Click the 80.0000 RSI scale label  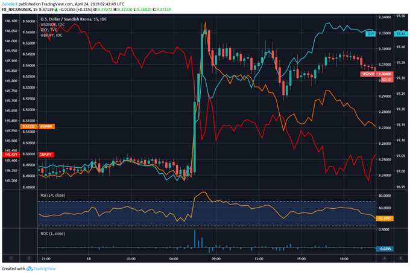[385, 196]
